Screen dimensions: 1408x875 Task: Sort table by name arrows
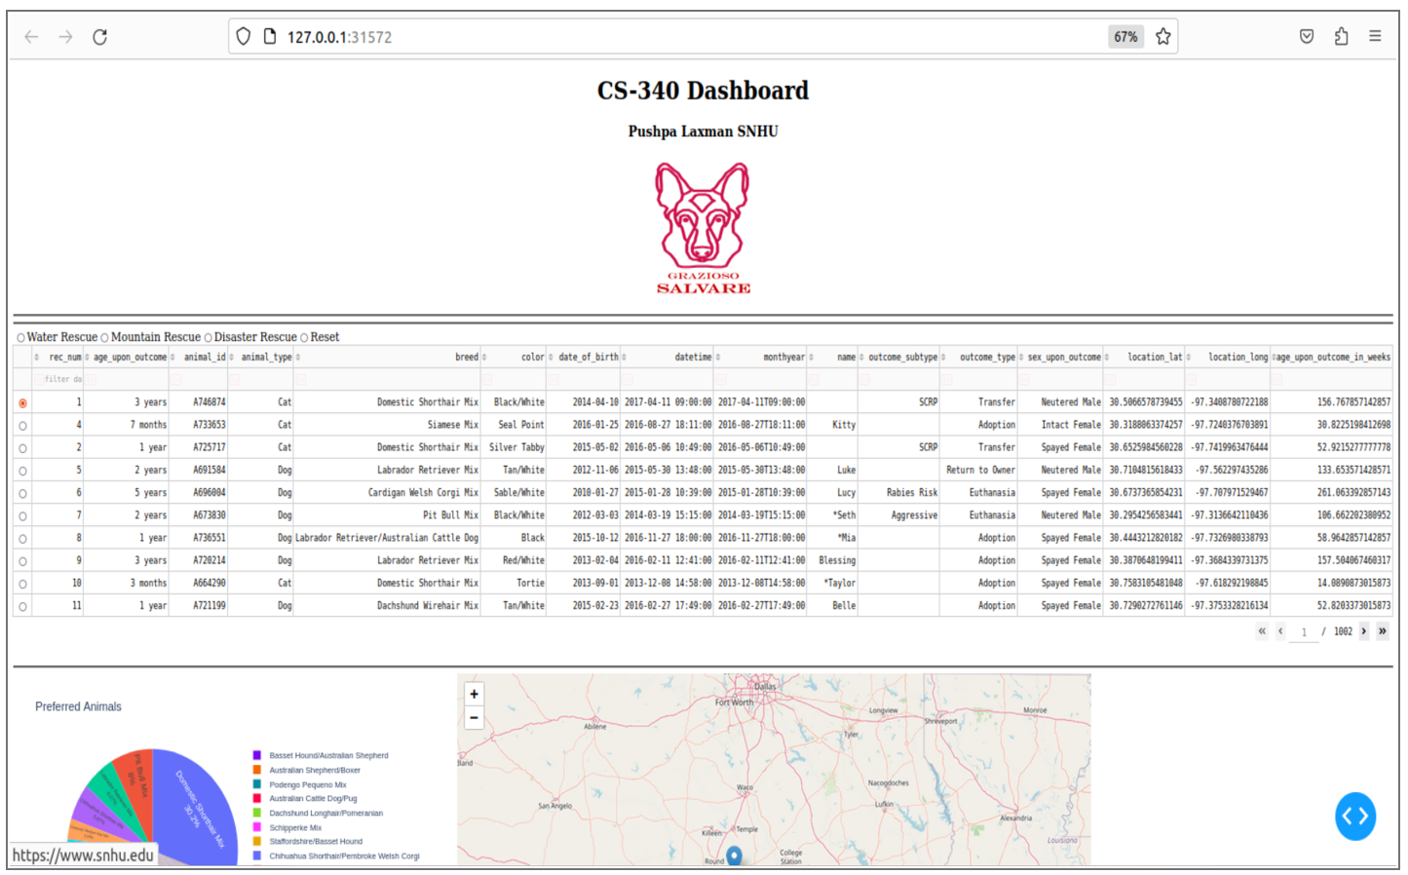(x=811, y=358)
